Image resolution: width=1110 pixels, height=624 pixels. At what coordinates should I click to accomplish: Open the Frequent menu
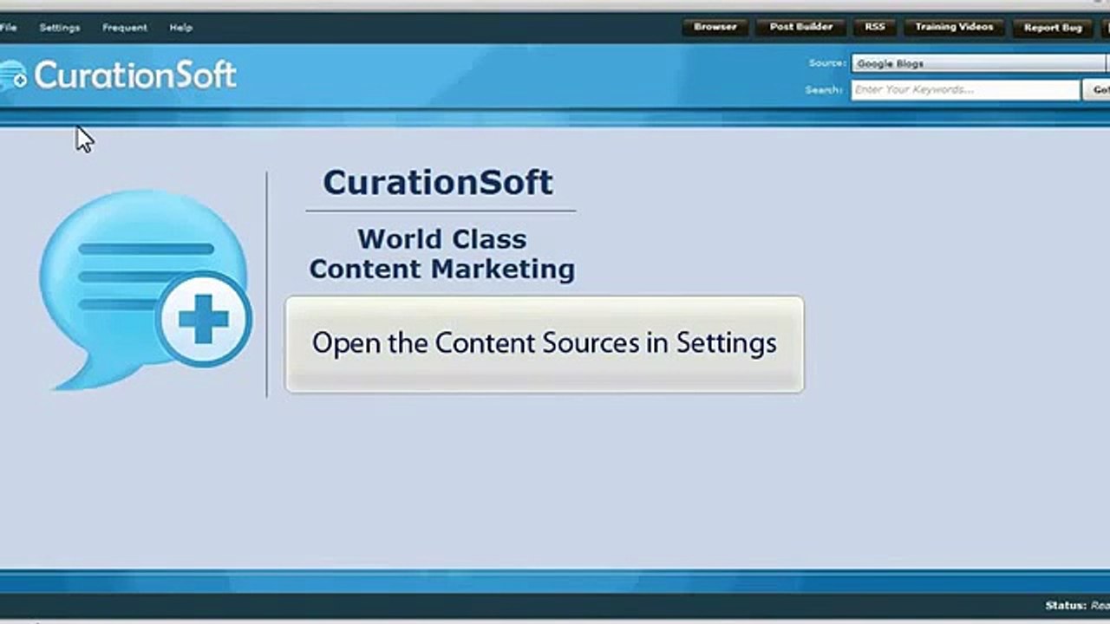coord(124,28)
